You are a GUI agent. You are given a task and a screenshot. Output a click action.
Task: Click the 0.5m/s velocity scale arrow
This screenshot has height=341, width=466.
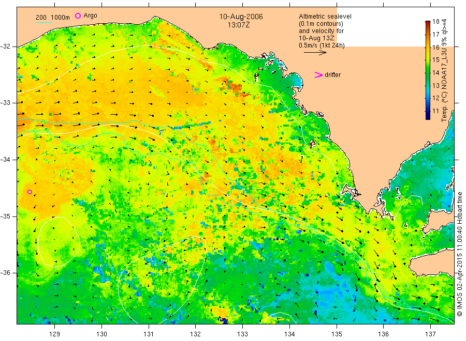point(315,53)
